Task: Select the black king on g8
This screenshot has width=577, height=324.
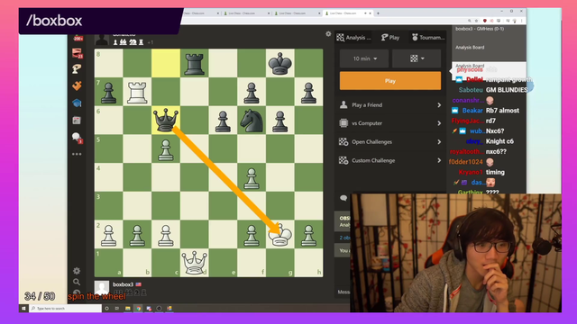Action: click(280, 63)
